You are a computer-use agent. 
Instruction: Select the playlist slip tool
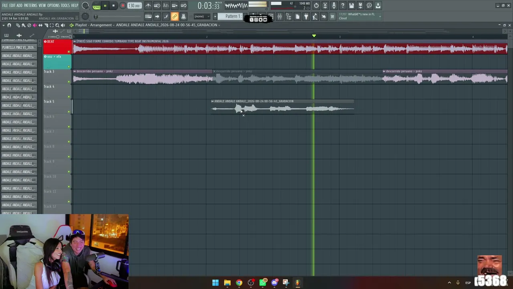pos(40,25)
